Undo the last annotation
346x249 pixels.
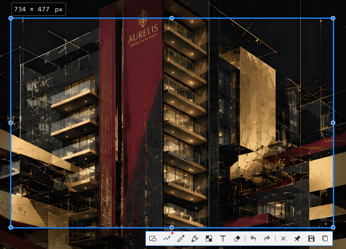click(253, 239)
